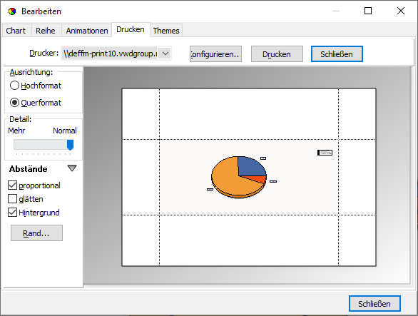The height and width of the screenshot is (316, 418).
Task: Enable the glätten checkbox
Action: pos(13,199)
